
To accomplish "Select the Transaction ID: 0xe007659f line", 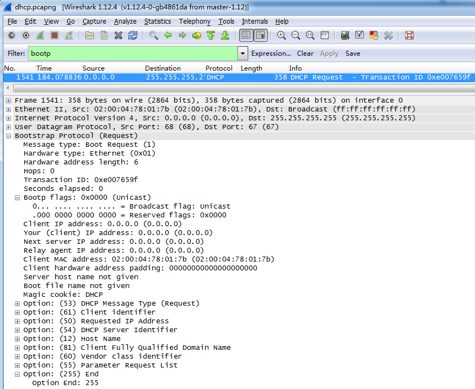I will (x=80, y=180).
